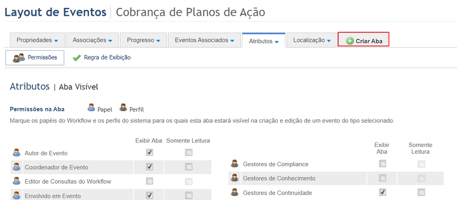The width and height of the screenshot is (457, 200).
Task: Check Exibir Aba for Editor de Consultas do Workflow
Action: point(150,181)
